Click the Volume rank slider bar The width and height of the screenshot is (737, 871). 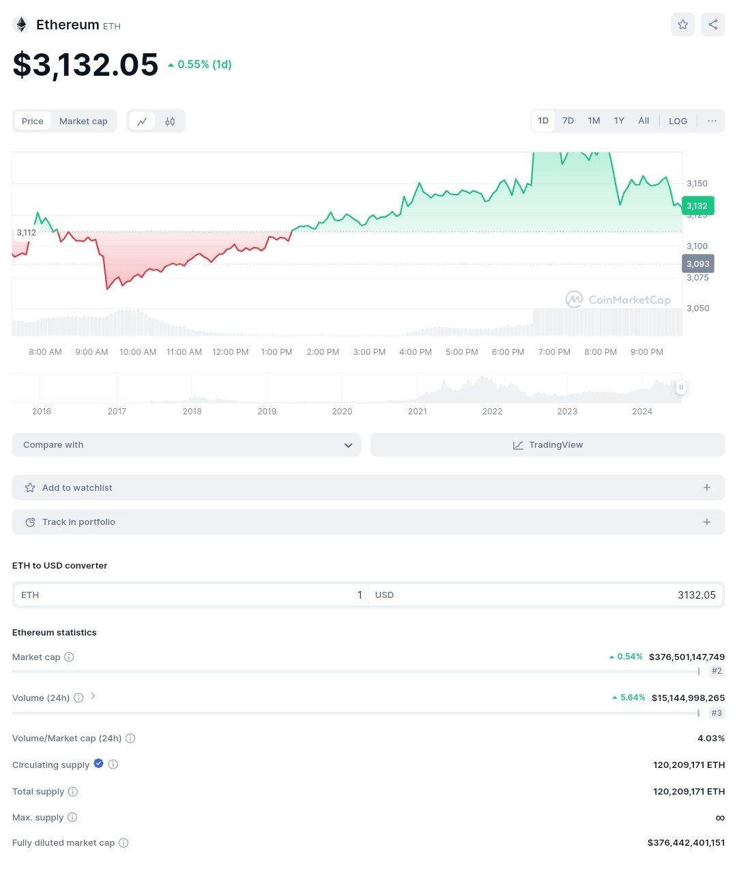click(356, 713)
